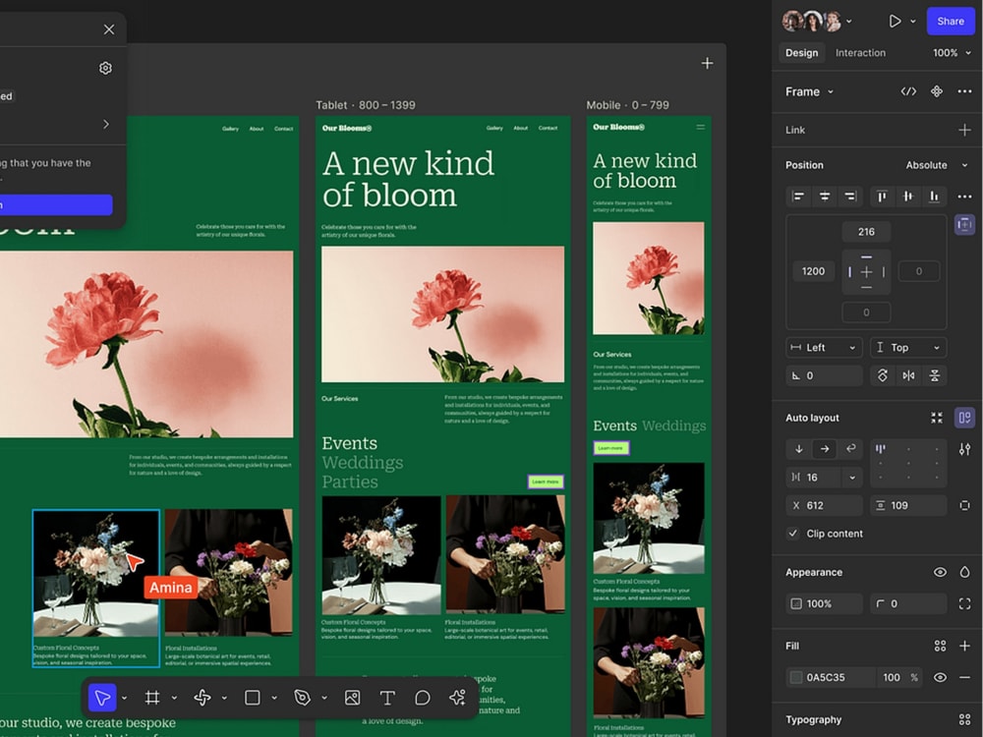This screenshot has width=983, height=737.
Task: Select the Pen tool
Action: [x=302, y=698]
